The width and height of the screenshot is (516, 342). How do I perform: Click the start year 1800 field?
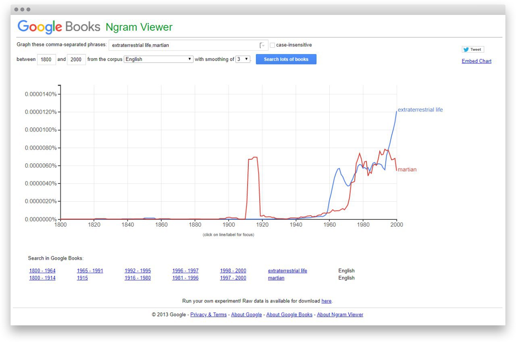pyautogui.click(x=46, y=59)
